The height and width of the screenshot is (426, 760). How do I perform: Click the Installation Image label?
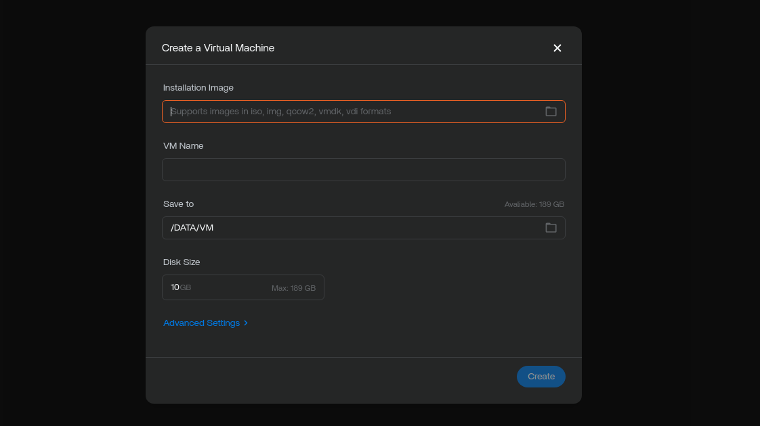198,88
